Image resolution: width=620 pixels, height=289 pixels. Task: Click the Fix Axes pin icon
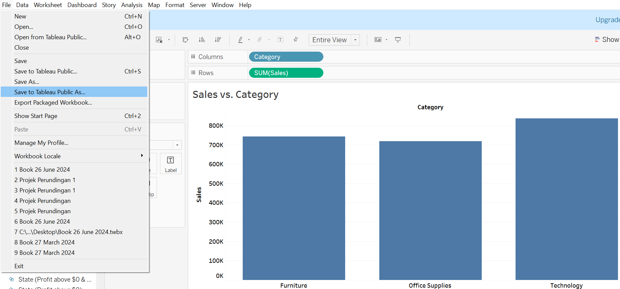296,40
